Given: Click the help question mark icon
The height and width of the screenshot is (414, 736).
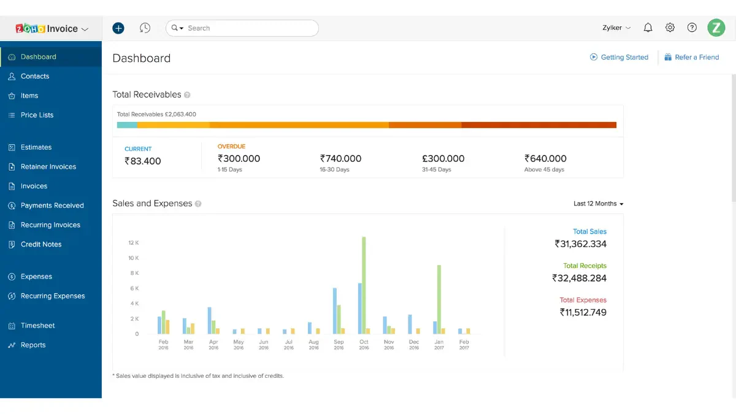Looking at the screenshot, I should 692,28.
